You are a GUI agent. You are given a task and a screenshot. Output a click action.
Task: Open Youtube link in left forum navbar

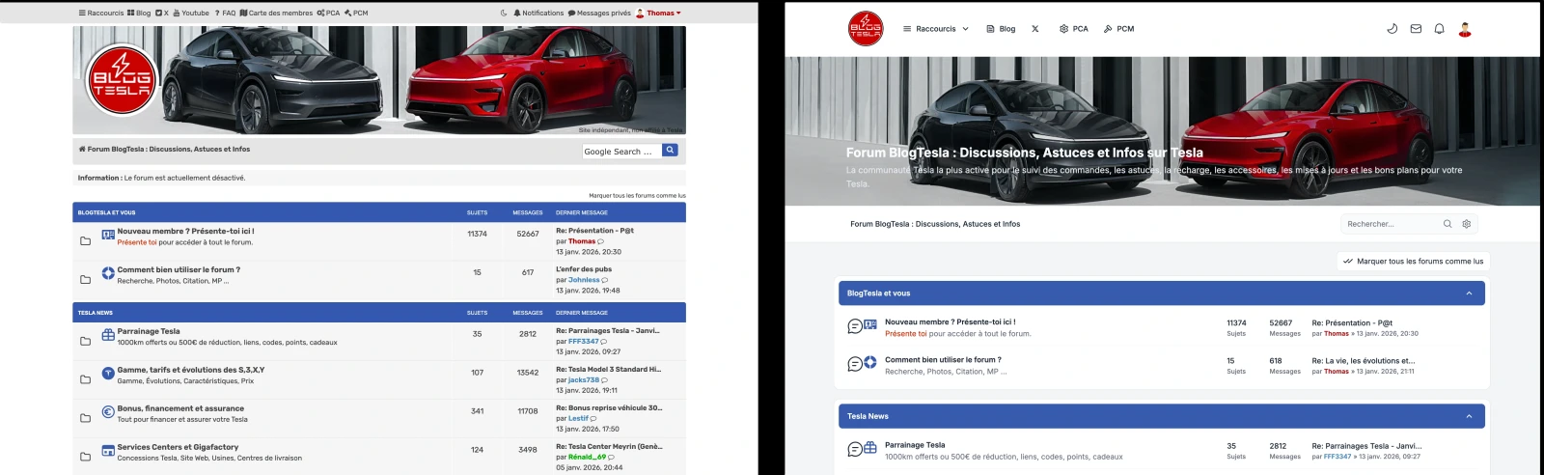(191, 14)
